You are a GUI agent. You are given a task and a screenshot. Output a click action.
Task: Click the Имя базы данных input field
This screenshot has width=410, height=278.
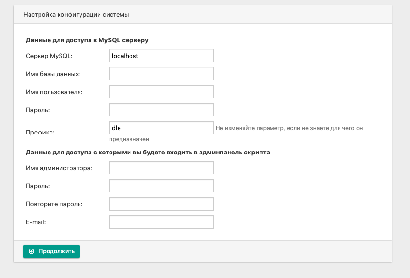pyautogui.click(x=161, y=74)
